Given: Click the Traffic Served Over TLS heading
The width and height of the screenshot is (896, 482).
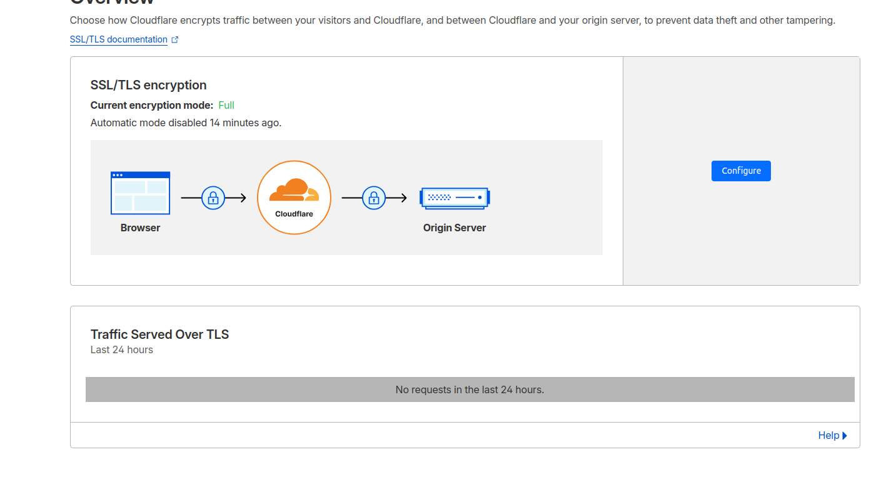Looking at the screenshot, I should tap(159, 334).
